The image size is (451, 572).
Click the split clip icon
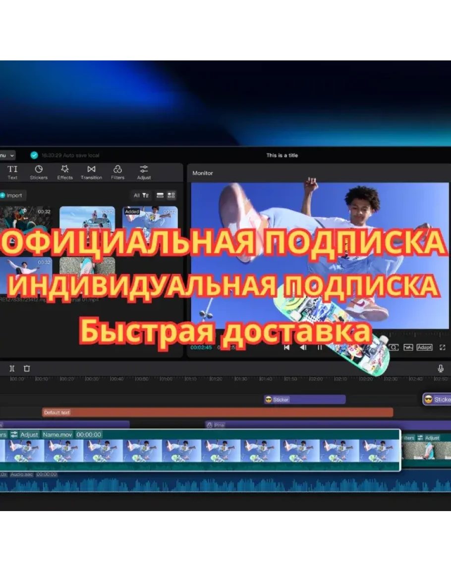[12, 368]
